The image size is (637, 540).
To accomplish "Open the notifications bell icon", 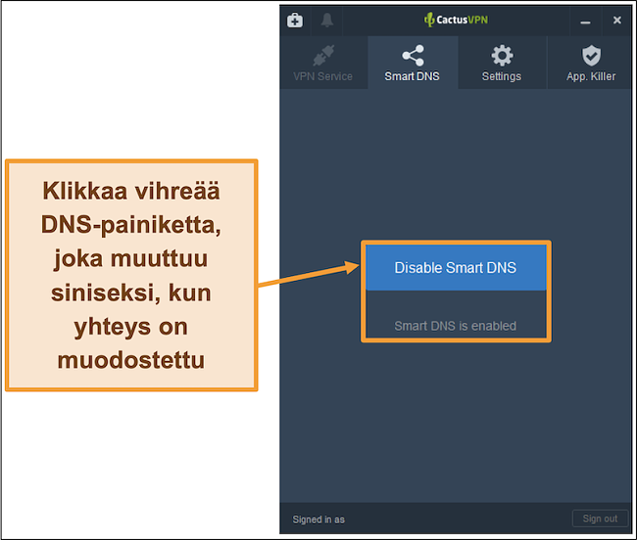I will [x=326, y=20].
